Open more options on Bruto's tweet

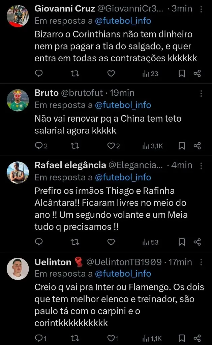(201, 93)
